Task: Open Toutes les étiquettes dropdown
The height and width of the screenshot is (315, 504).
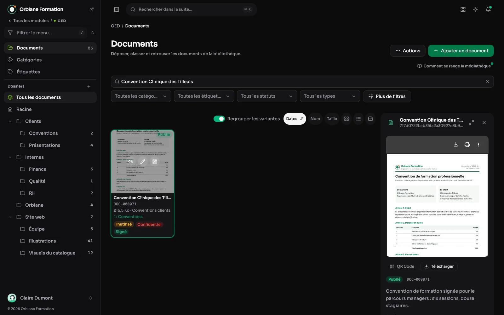Action: pos(204,96)
